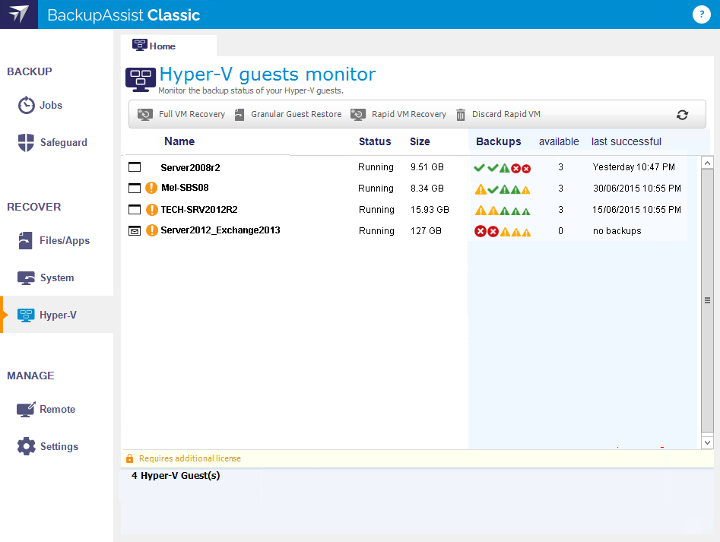Click Requires additional license notice
The height and width of the screenshot is (542, 720).
(189, 458)
